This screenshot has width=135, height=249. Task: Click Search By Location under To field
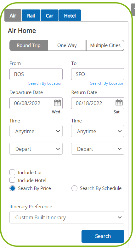(x=107, y=83)
